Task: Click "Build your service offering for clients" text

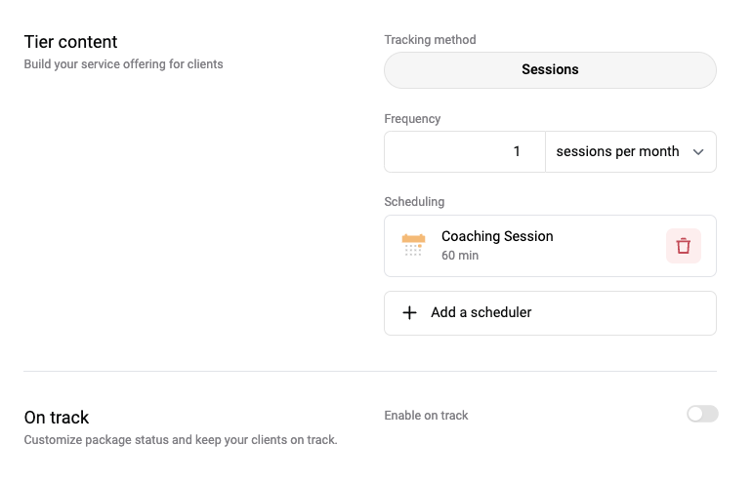Action: coord(123,64)
